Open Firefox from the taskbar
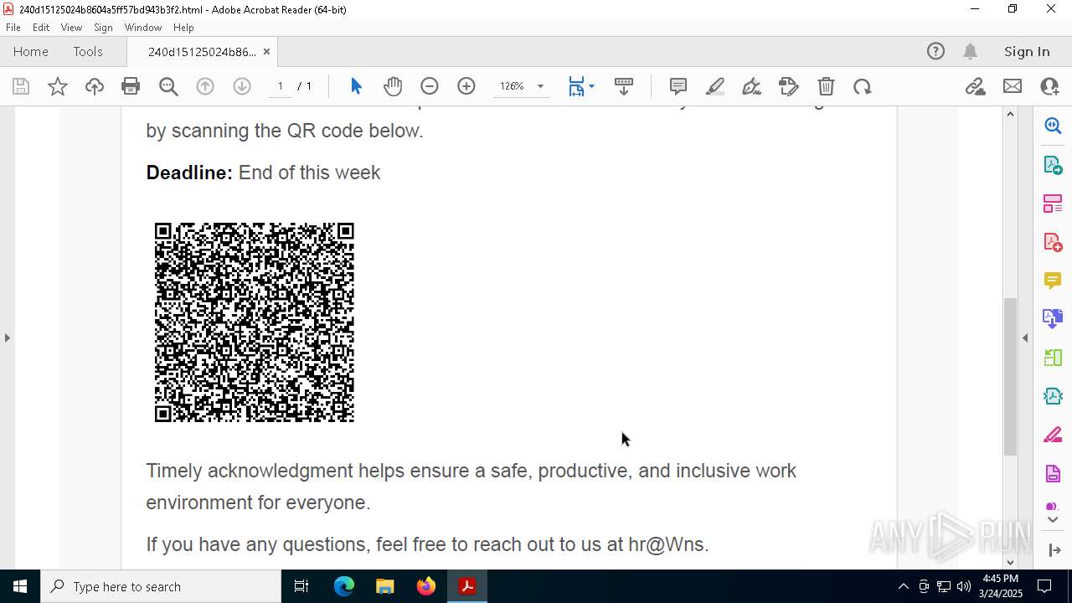The image size is (1072, 603). point(426,586)
